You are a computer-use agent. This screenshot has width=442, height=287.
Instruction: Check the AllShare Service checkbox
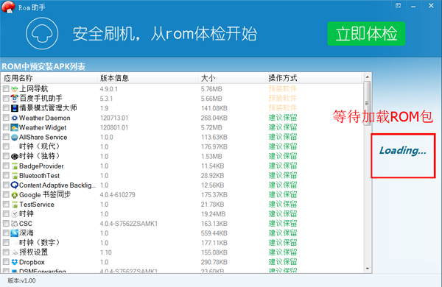click(x=6, y=137)
